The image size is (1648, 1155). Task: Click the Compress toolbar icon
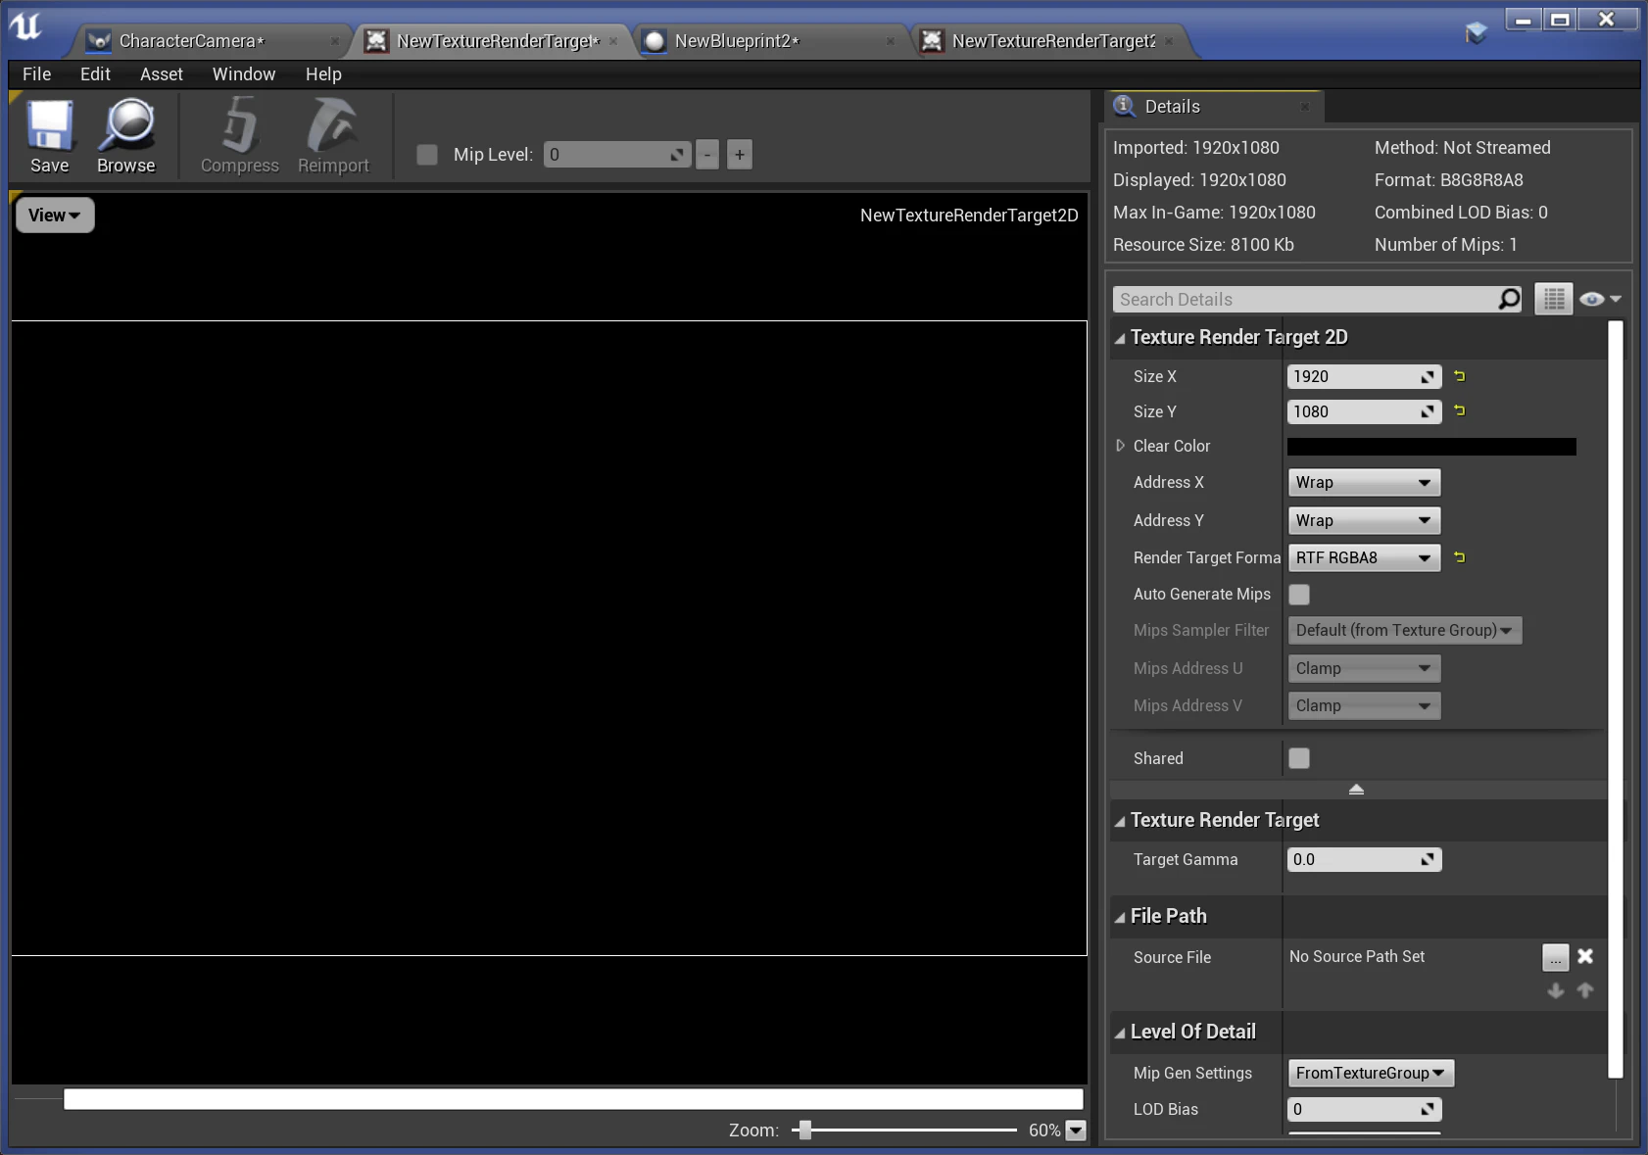tap(240, 137)
